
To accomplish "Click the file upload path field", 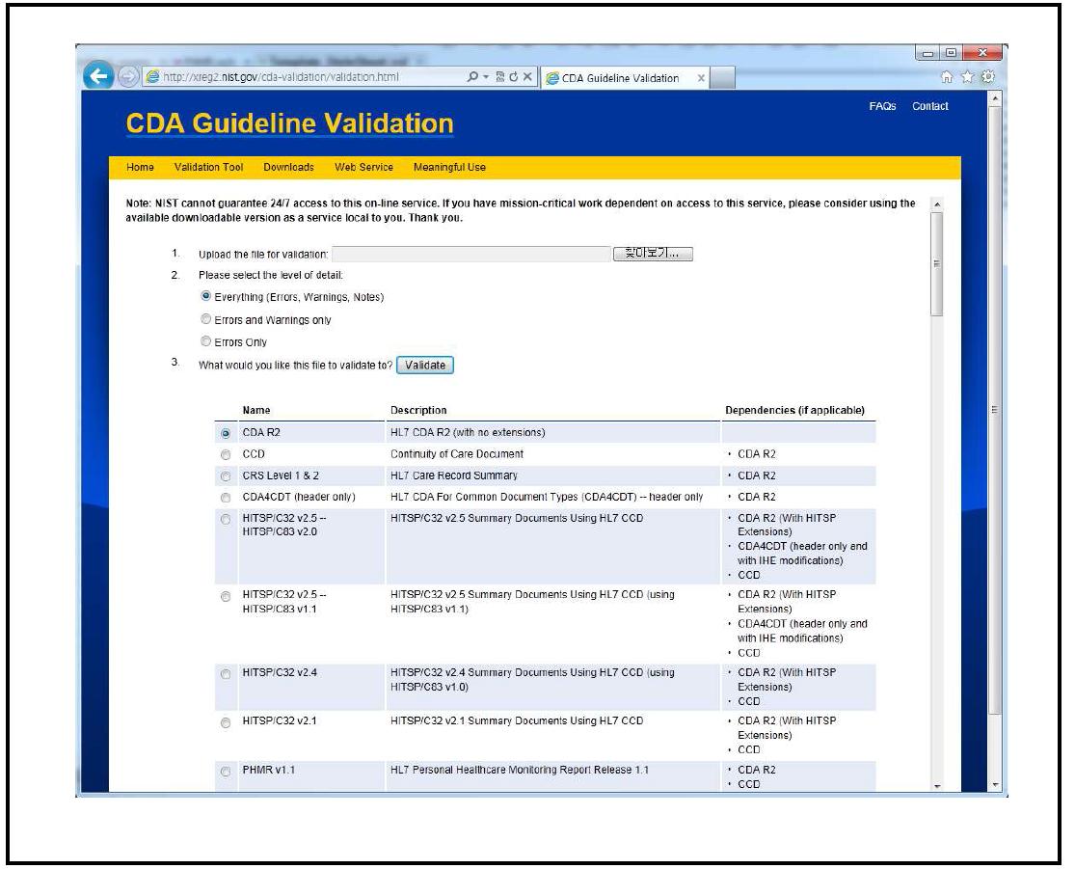I will (470, 255).
